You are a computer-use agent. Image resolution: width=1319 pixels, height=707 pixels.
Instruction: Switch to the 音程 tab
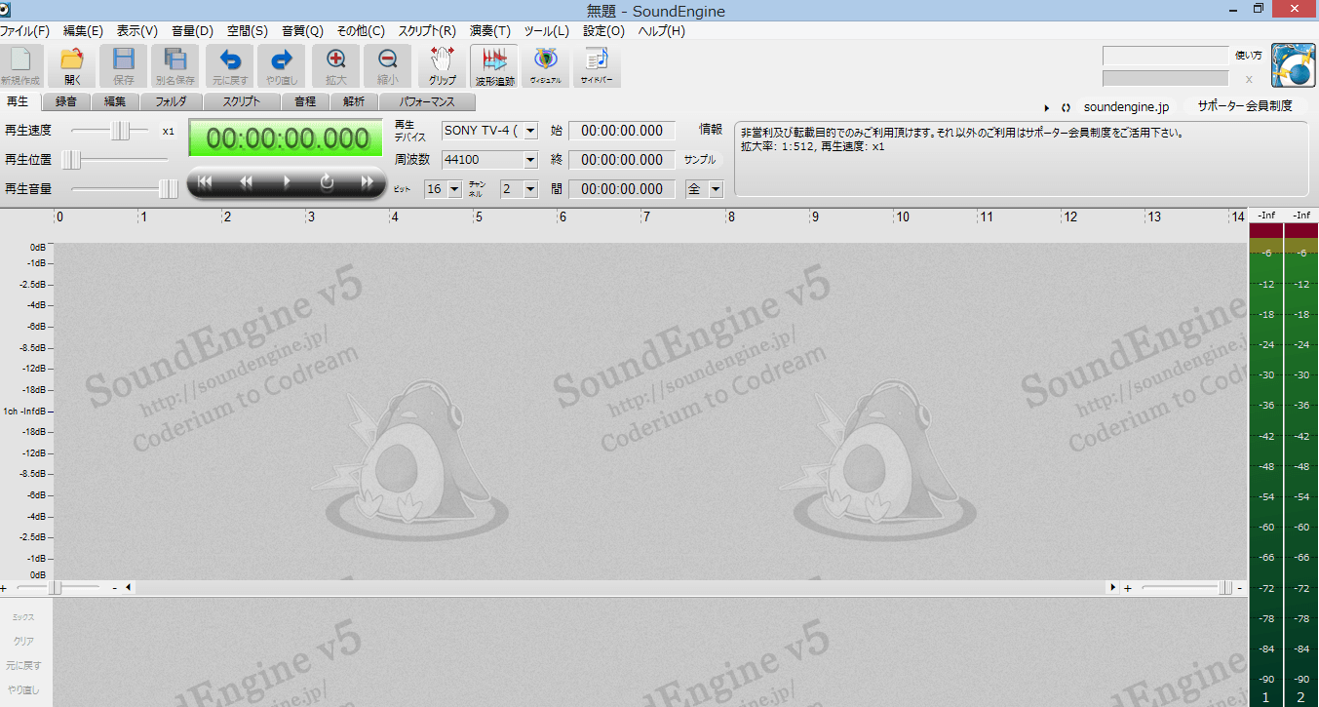tap(305, 101)
